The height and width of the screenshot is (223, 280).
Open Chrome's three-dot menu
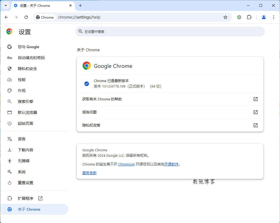(274, 17)
